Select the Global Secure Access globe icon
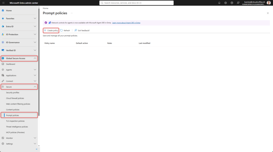Screen dimensions: 273x152 click(x=3, y=58)
